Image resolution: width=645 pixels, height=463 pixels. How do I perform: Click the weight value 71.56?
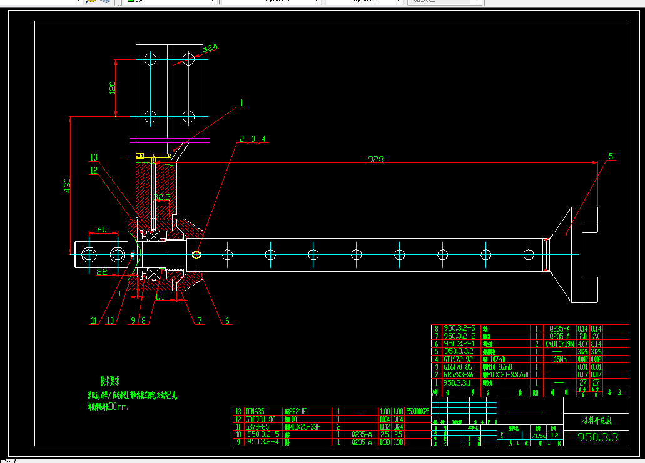pyautogui.click(x=539, y=436)
